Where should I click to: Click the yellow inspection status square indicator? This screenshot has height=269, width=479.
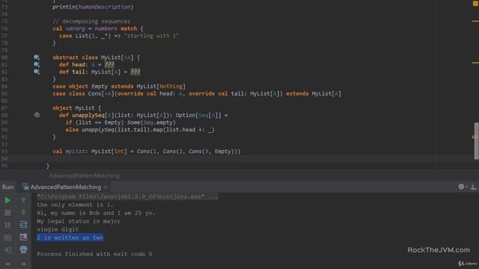coord(475,3)
